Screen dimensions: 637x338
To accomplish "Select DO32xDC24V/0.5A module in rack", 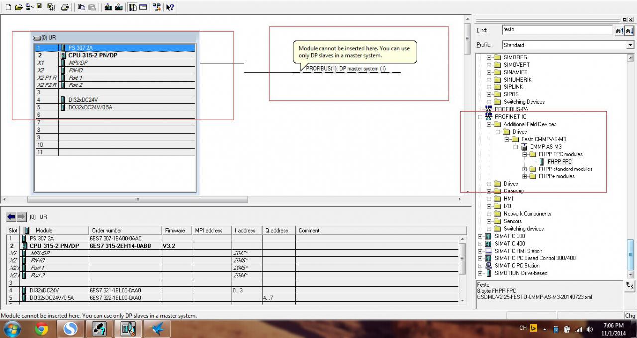I will 115,107.
